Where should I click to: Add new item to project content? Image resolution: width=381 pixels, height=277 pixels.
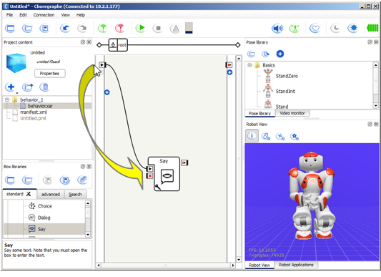[x=11, y=87]
